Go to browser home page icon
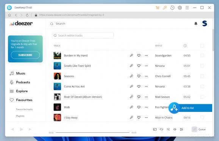This screenshot has height=141, width=219. click(9, 15)
